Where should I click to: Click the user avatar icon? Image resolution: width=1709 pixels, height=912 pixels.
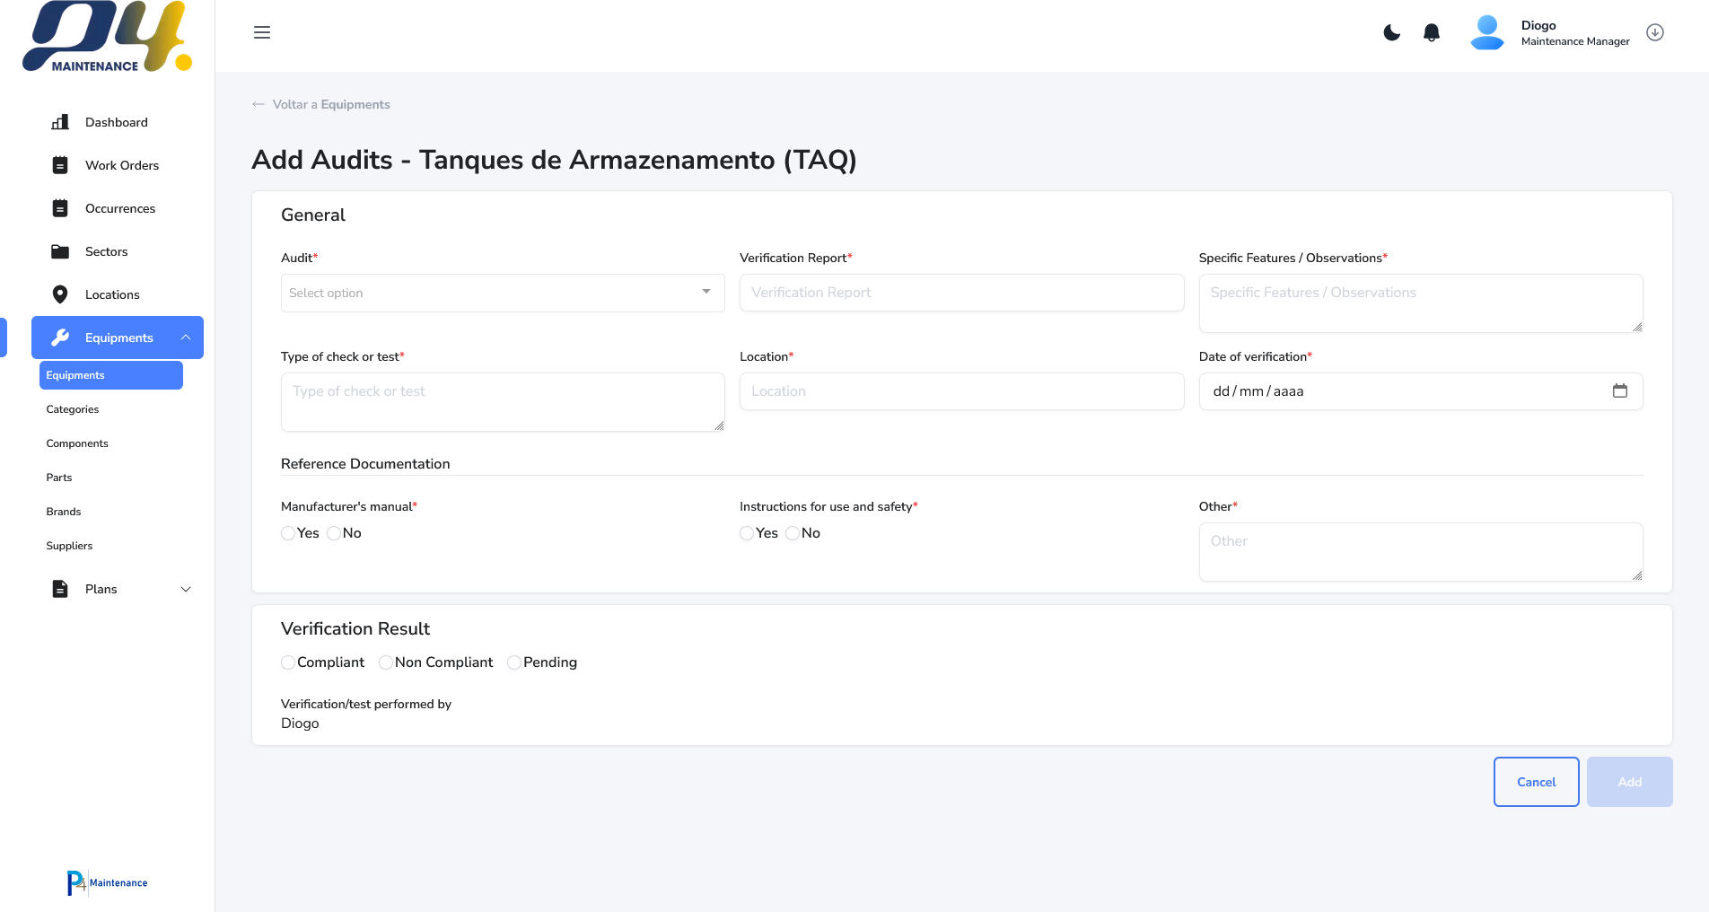tap(1487, 33)
